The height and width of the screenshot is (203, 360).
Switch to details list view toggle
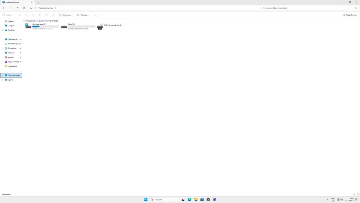pyautogui.click(x=354, y=194)
